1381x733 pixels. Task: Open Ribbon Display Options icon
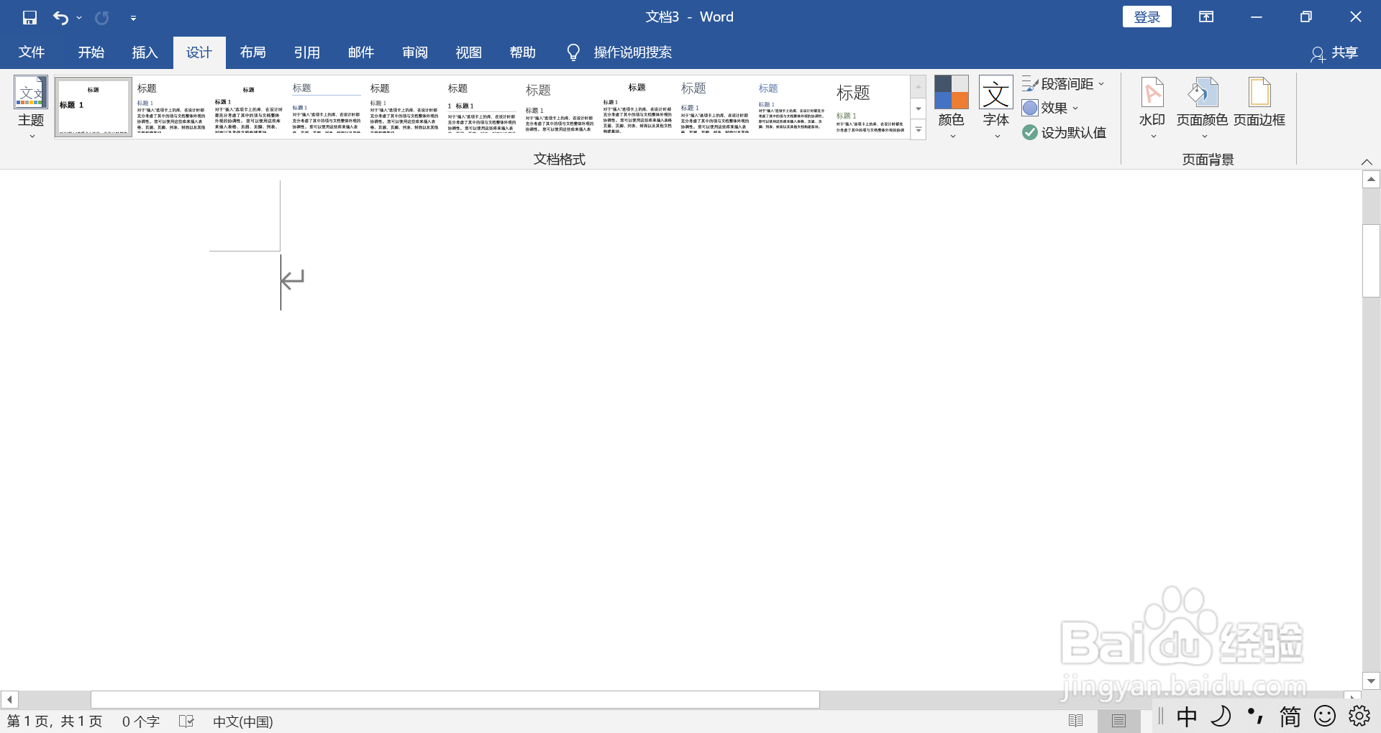[x=1206, y=17]
